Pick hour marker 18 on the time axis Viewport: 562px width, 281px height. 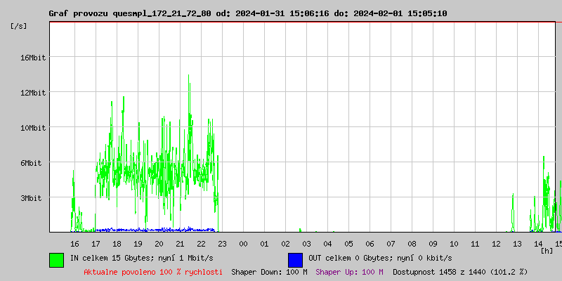click(x=117, y=244)
